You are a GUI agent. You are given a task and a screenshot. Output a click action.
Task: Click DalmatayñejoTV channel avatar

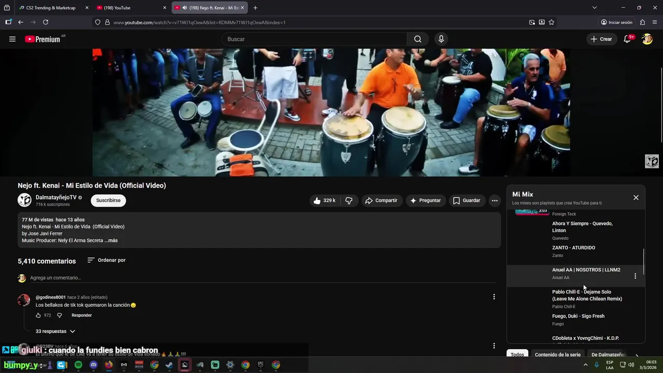point(24,200)
